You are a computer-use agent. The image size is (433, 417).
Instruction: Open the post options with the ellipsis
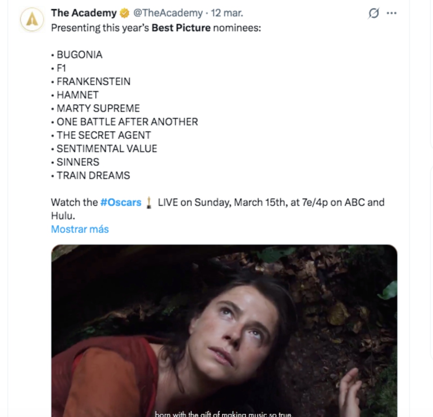[x=392, y=13]
